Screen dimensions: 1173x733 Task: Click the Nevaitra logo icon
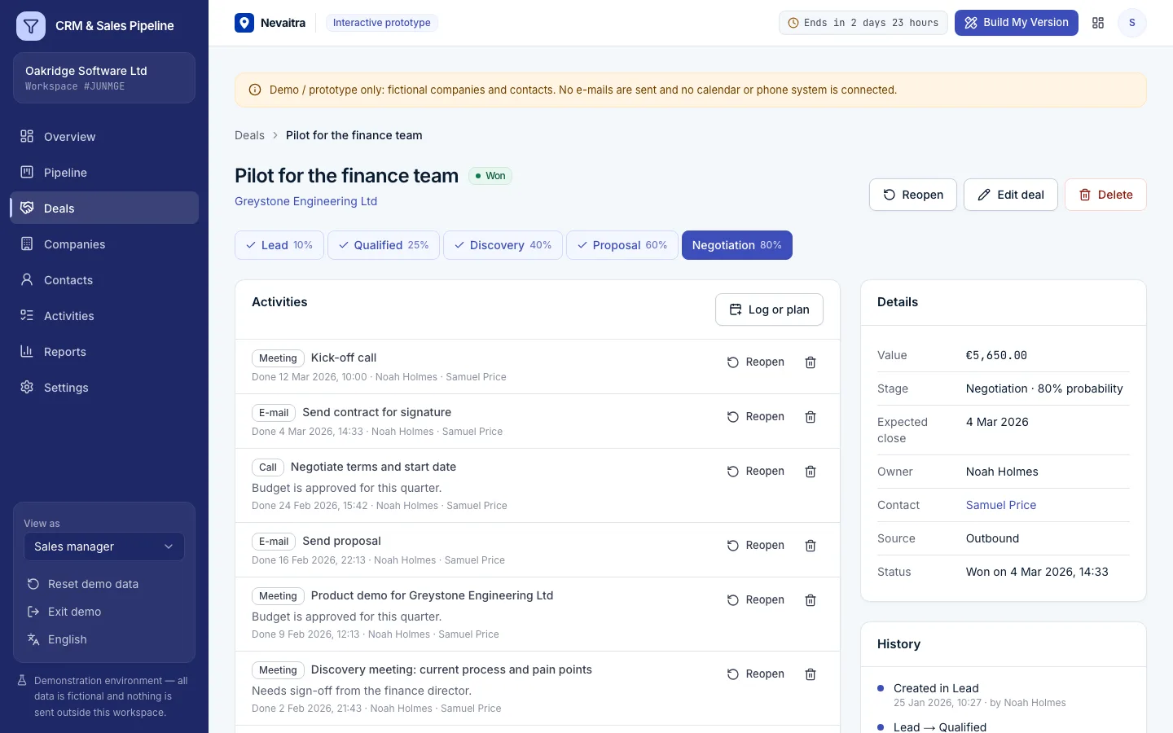(x=244, y=23)
